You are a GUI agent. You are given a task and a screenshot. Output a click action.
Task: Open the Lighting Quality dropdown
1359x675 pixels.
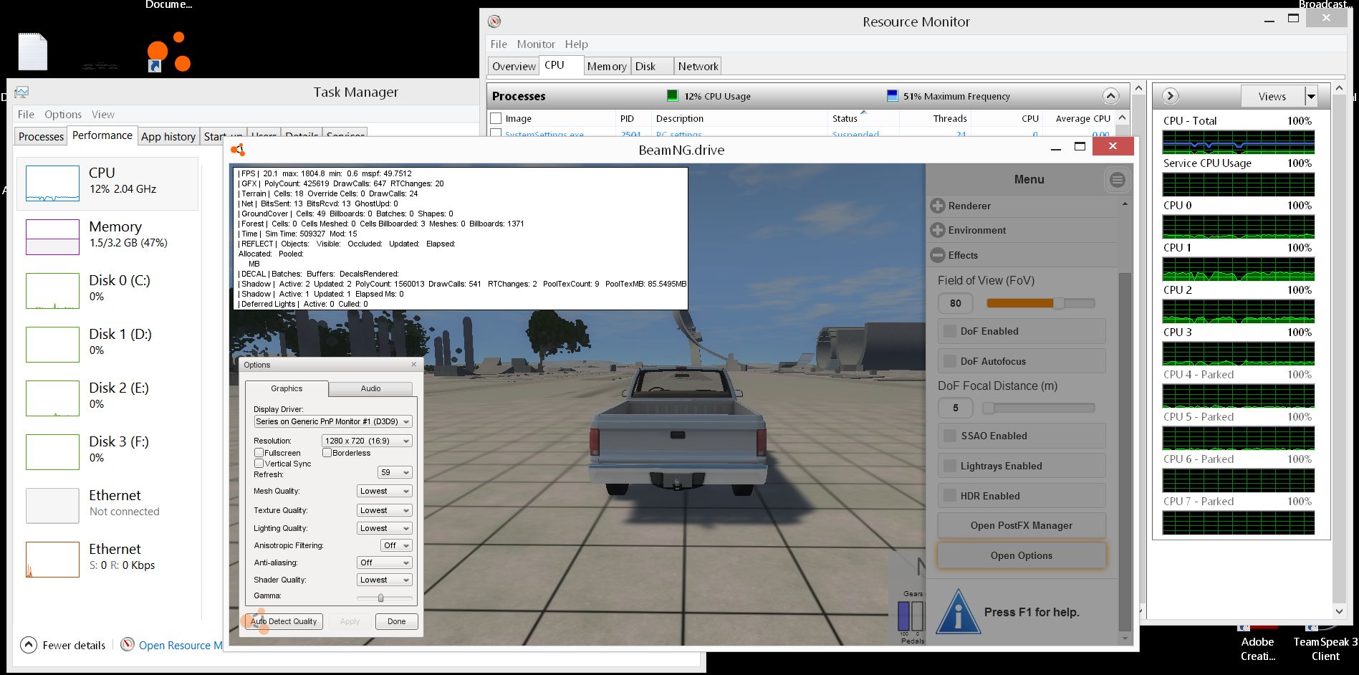(x=385, y=528)
